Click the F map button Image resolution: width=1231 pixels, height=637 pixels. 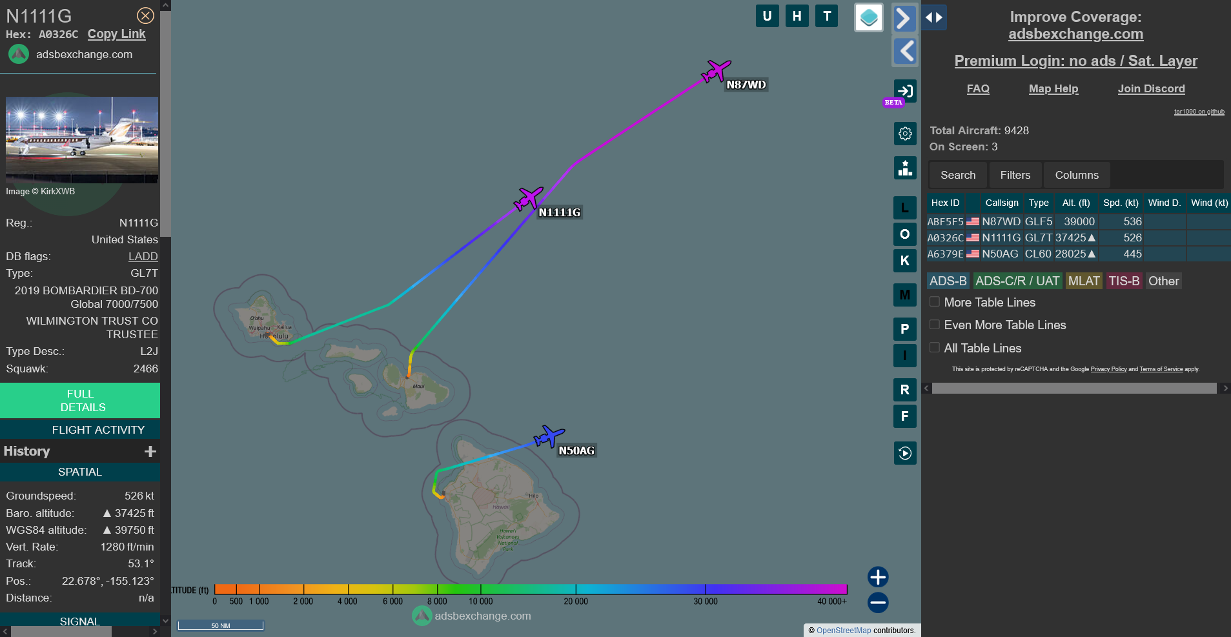(905, 416)
